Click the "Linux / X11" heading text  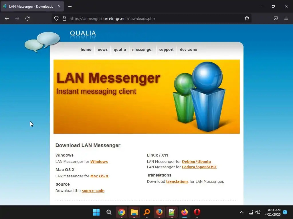[158, 155]
